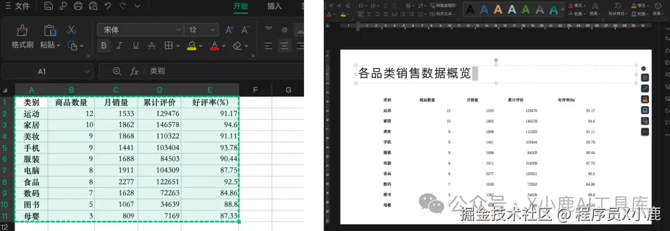670x231 pixels.
Task: Open the 文件 menu in spreadsheet window
Action: [18, 6]
